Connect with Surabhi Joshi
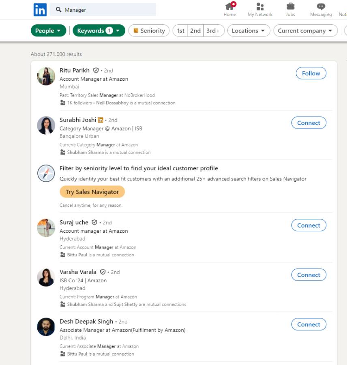The width and height of the screenshot is (347, 365). (x=308, y=123)
